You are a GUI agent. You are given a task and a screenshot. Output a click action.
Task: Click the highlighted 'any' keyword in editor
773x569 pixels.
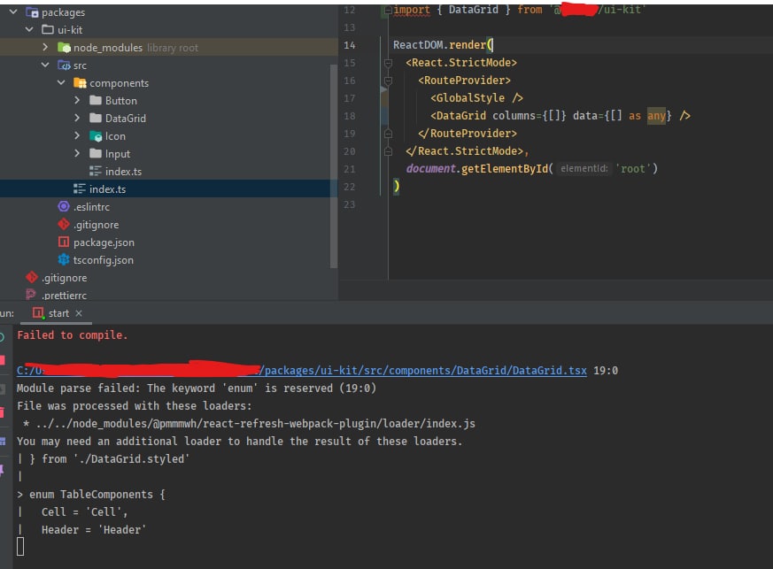pos(656,116)
